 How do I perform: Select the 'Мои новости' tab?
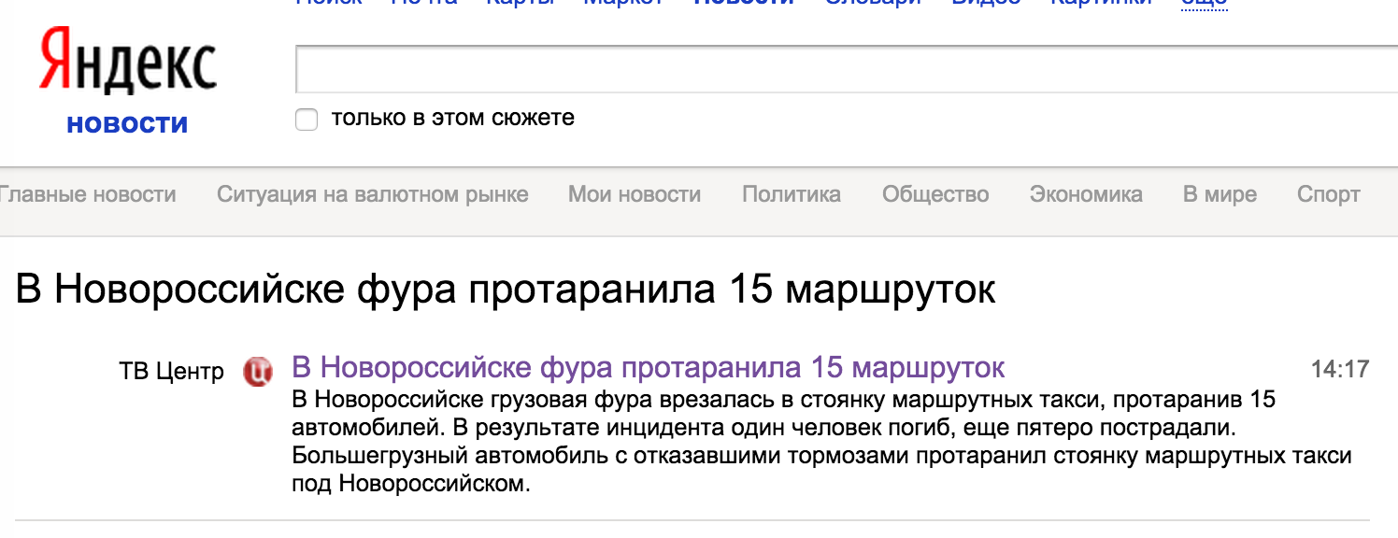click(634, 194)
